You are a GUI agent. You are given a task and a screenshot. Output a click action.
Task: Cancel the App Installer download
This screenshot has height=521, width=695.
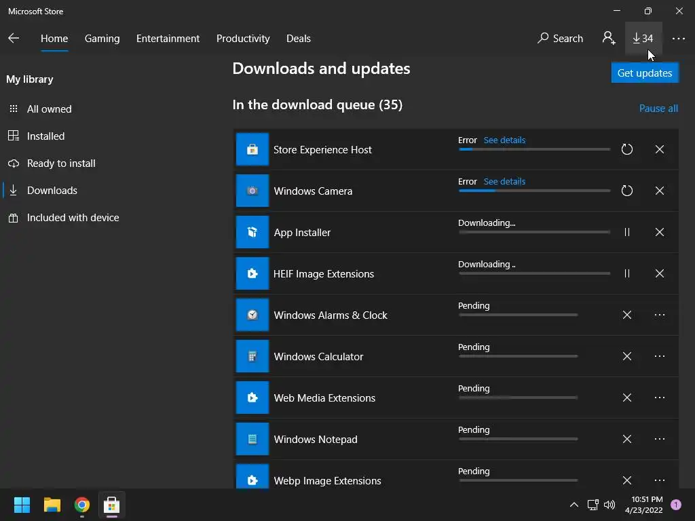(x=659, y=232)
